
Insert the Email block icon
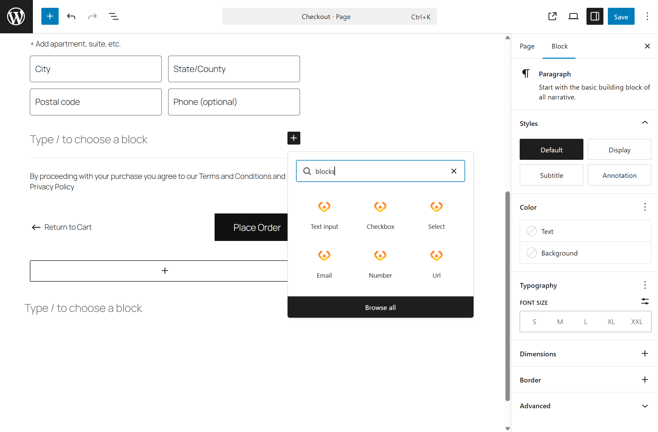tap(324, 256)
